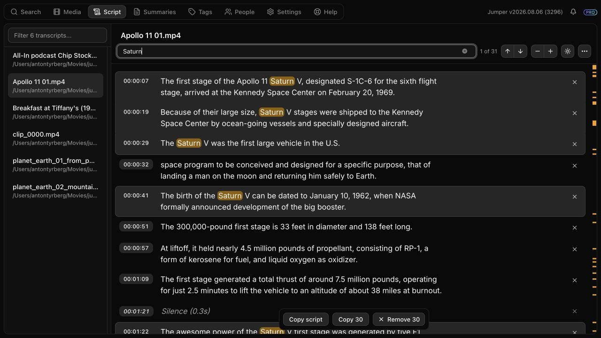The height and width of the screenshot is (338, 601).
Task: Click the line 'The Saturn V was the first large vehicle'
Action: [250, 143]
